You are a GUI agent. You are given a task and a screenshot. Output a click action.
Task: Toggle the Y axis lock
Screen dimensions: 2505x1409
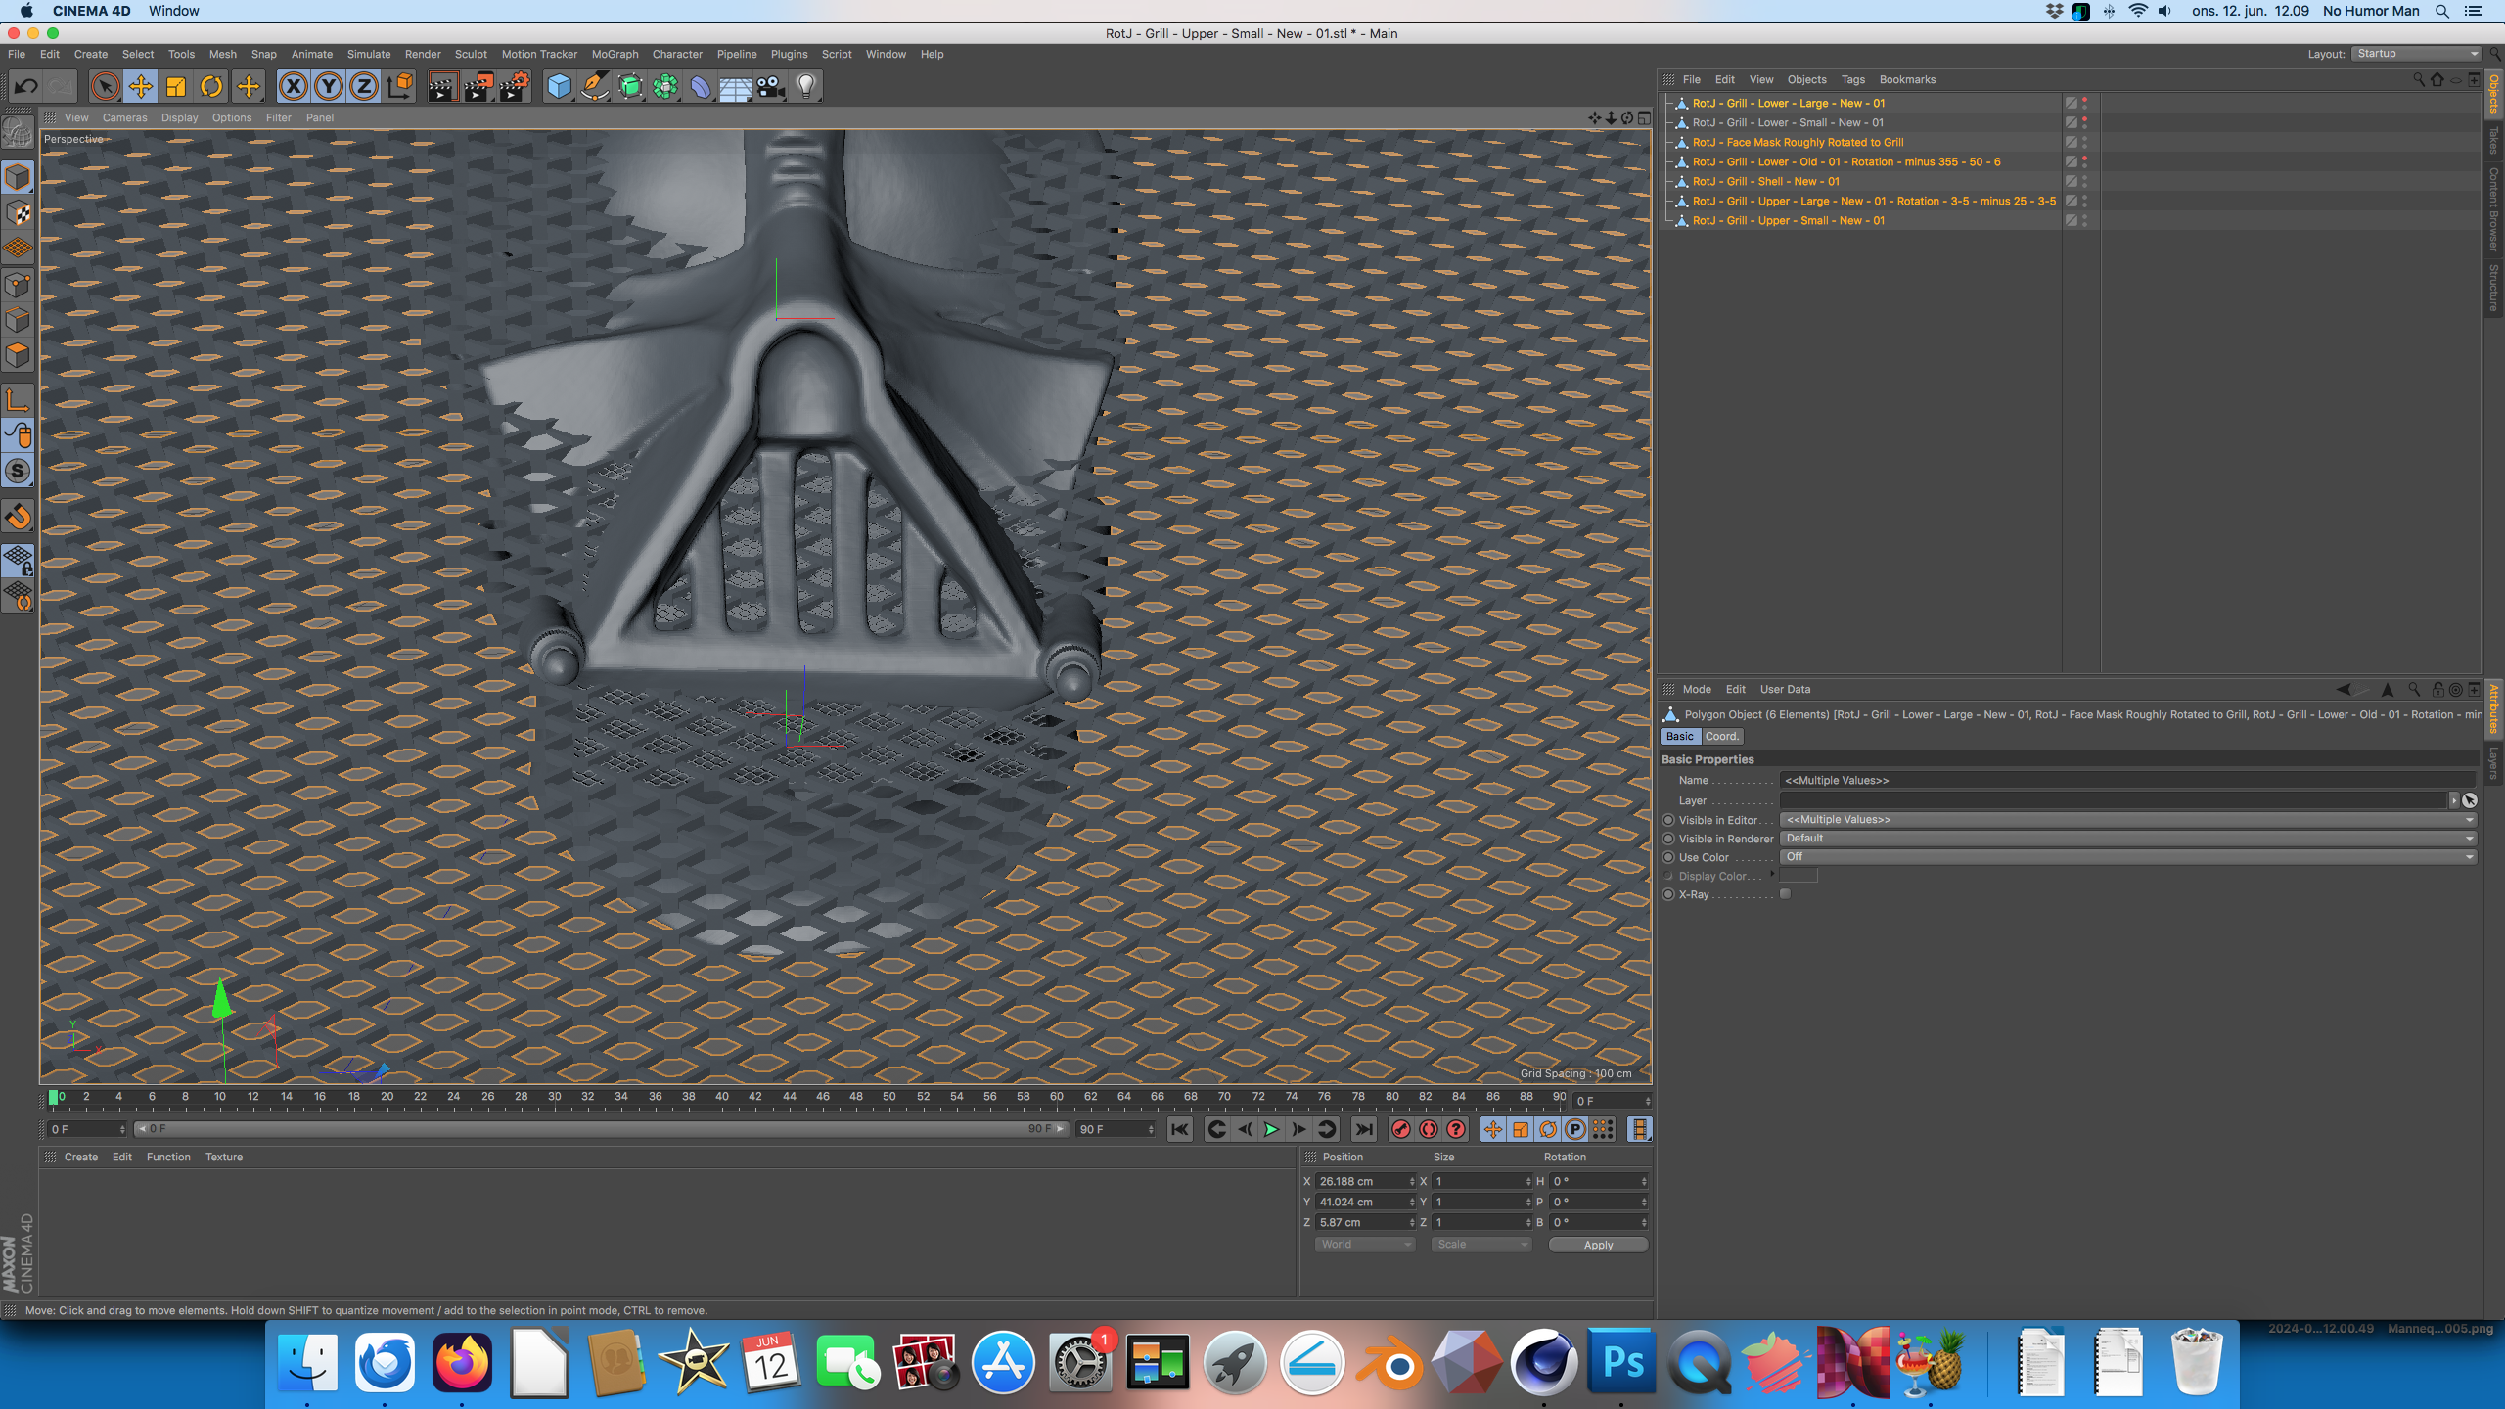click(329, 86)
